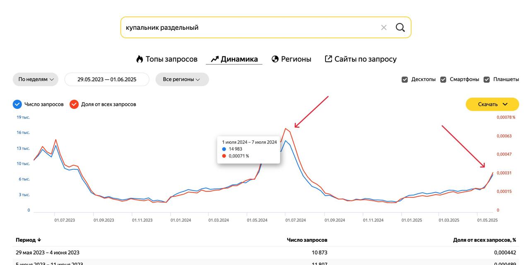
Task: Expand the Все регионы dropdown
Action: point(182,79)
